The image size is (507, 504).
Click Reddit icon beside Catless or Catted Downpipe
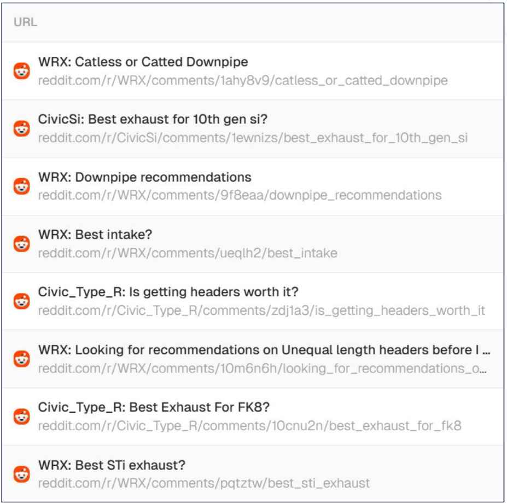(x=22, y=71)
